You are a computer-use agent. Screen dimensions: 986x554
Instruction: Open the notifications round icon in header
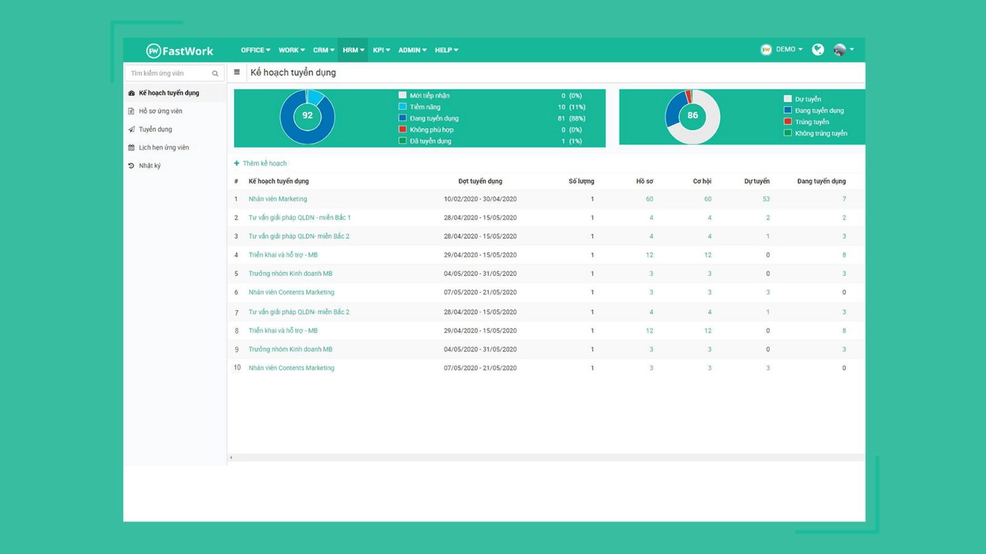tap(818, 50)
